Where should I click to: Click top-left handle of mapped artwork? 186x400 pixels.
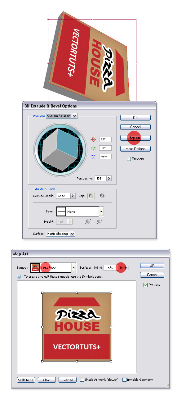click(42, 293)
